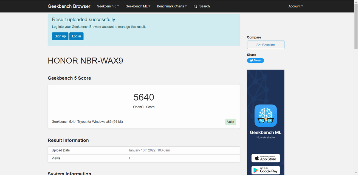Image resolution: width=358 pixels, height=175 pixels.
Task: Open the Download on the App Store badge
Action: click(266, 158)
